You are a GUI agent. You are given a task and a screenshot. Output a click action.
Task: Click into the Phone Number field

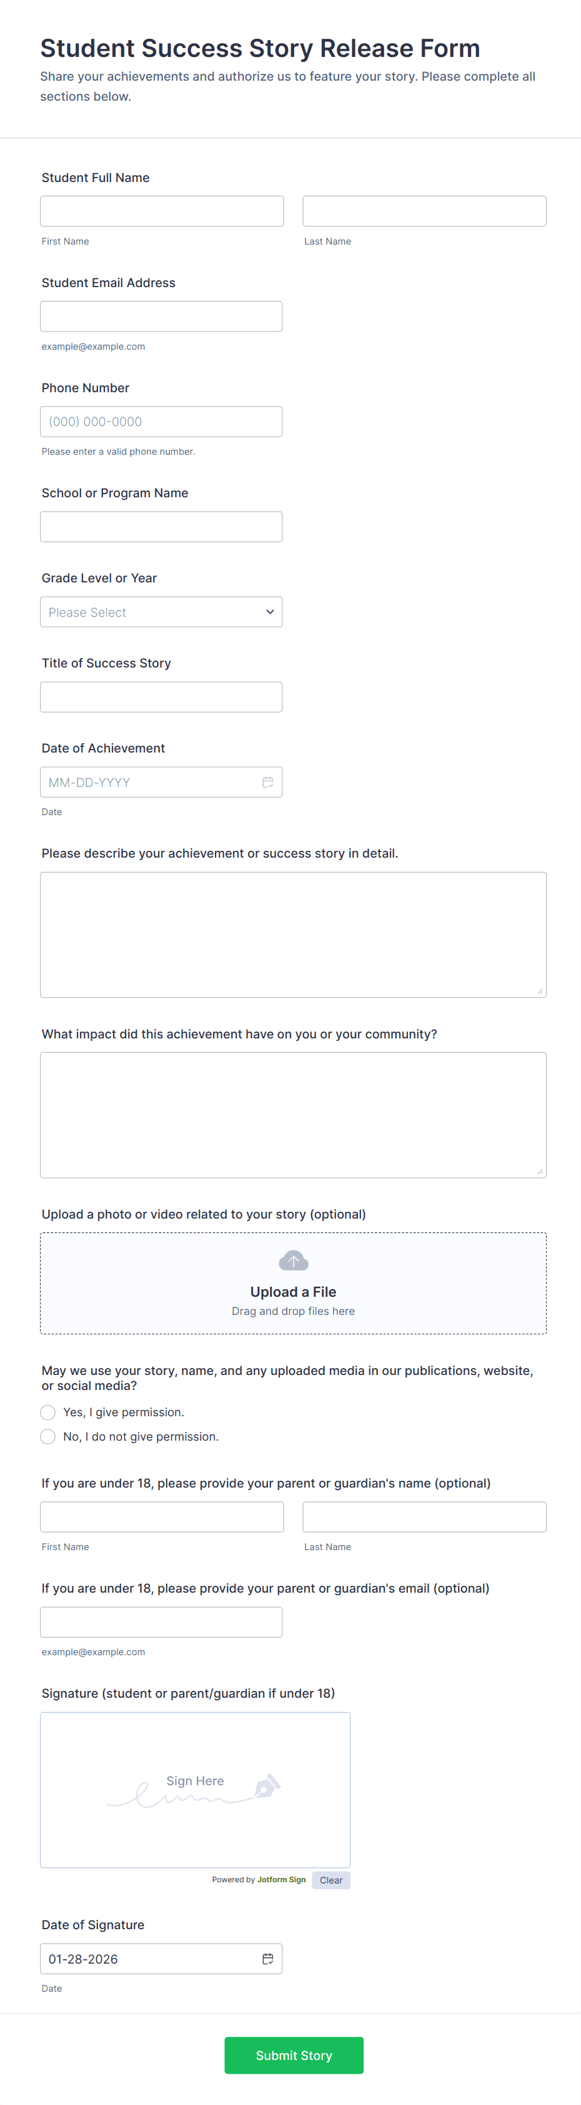tap(162, 422)
